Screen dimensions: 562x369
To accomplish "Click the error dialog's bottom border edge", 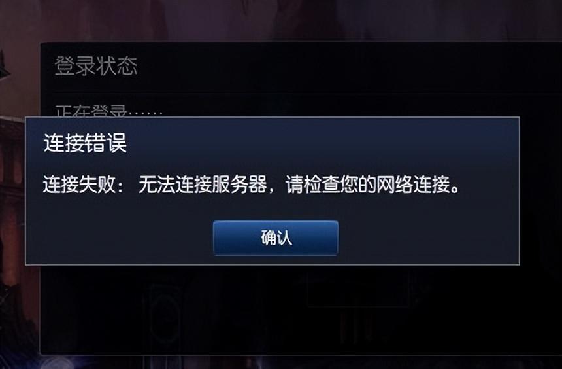I will tap(273, 264).
